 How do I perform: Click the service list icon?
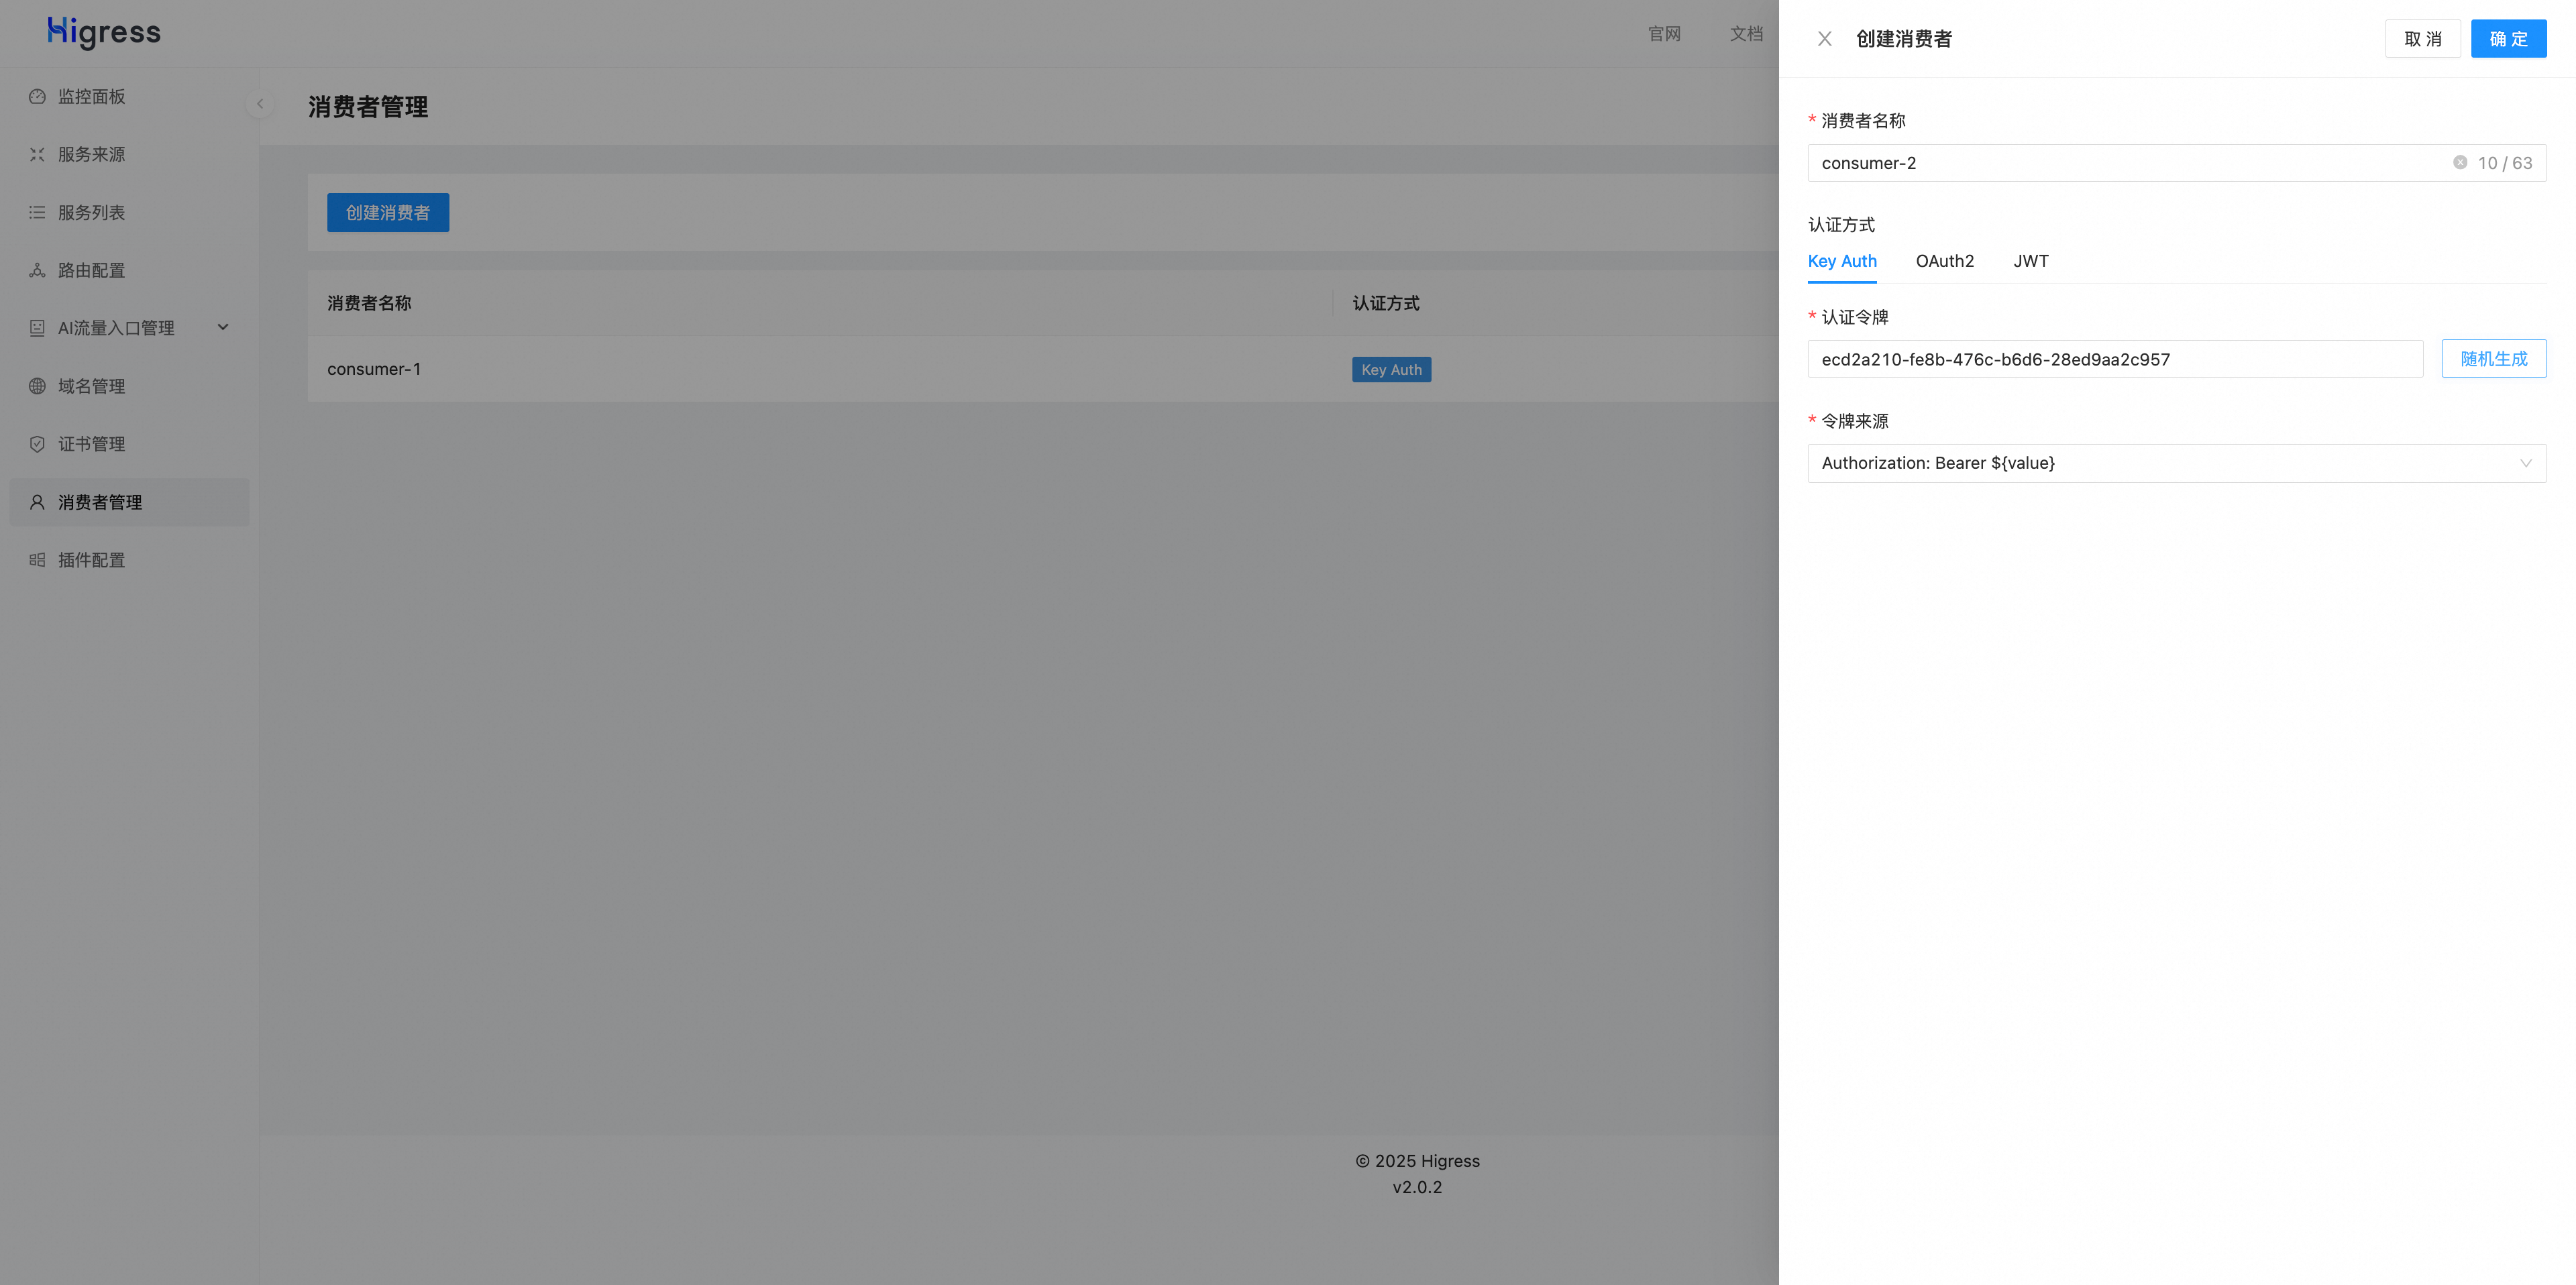pyautogui.click(x=37, y=213)
